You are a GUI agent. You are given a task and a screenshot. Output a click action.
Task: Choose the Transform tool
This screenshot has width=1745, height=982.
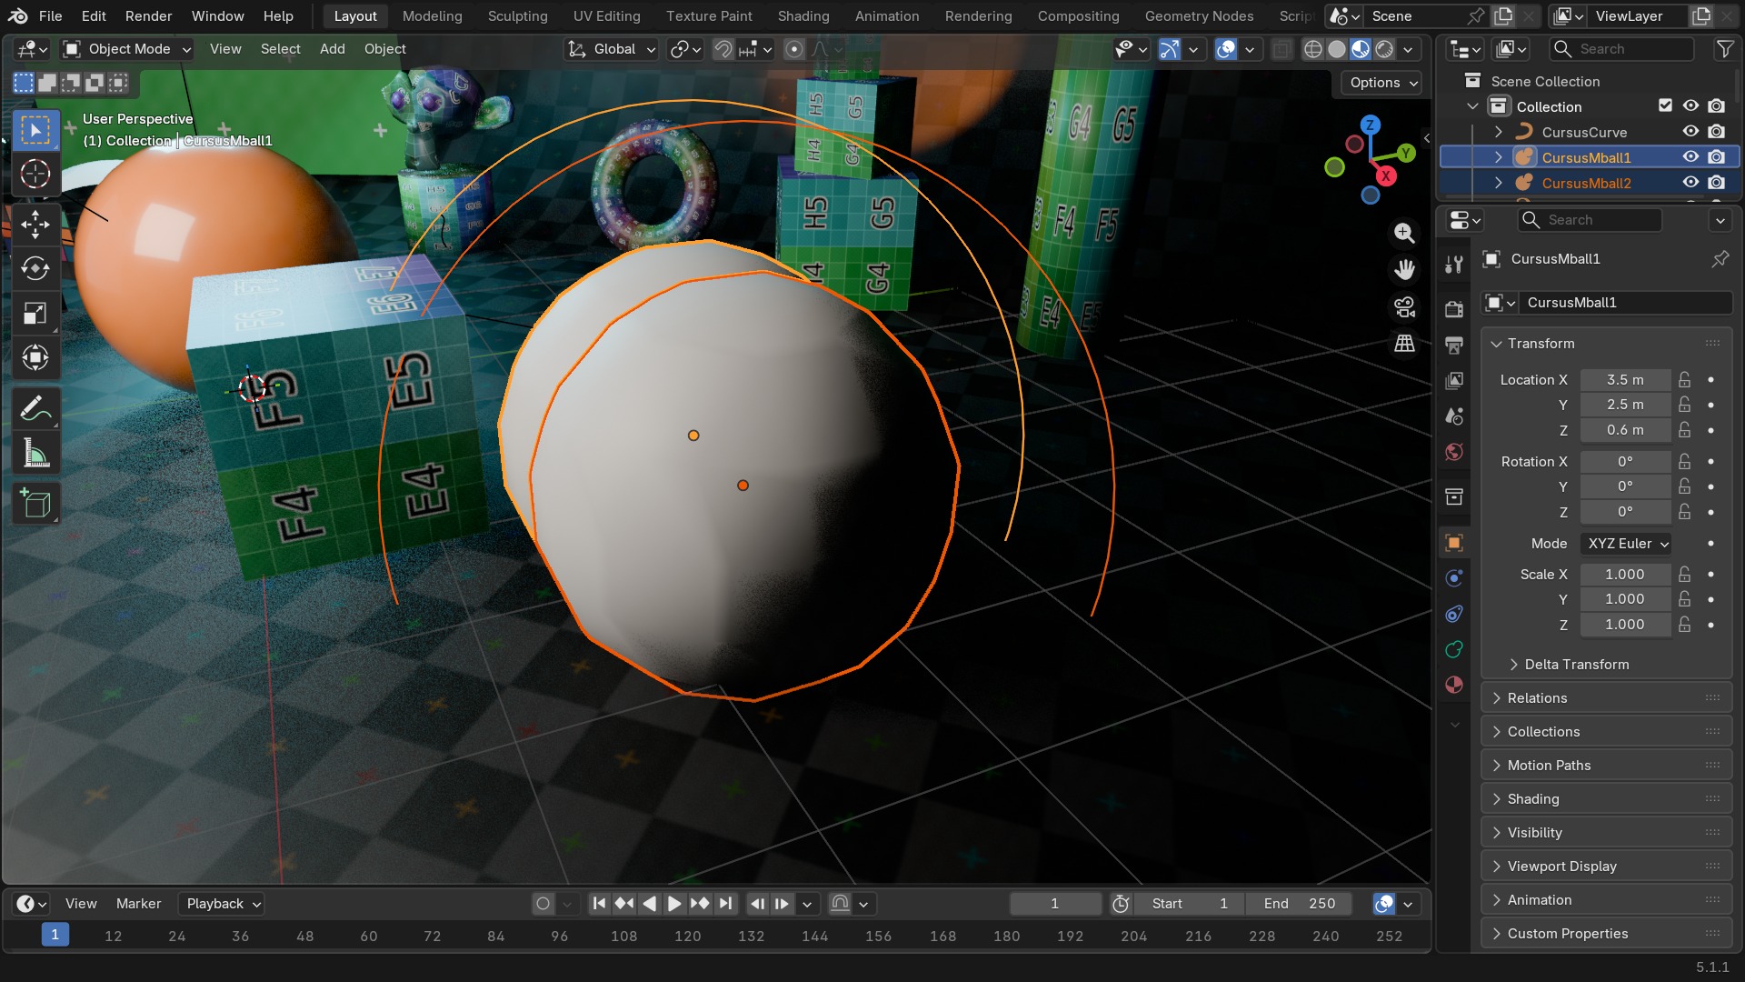tap(35, 357)
